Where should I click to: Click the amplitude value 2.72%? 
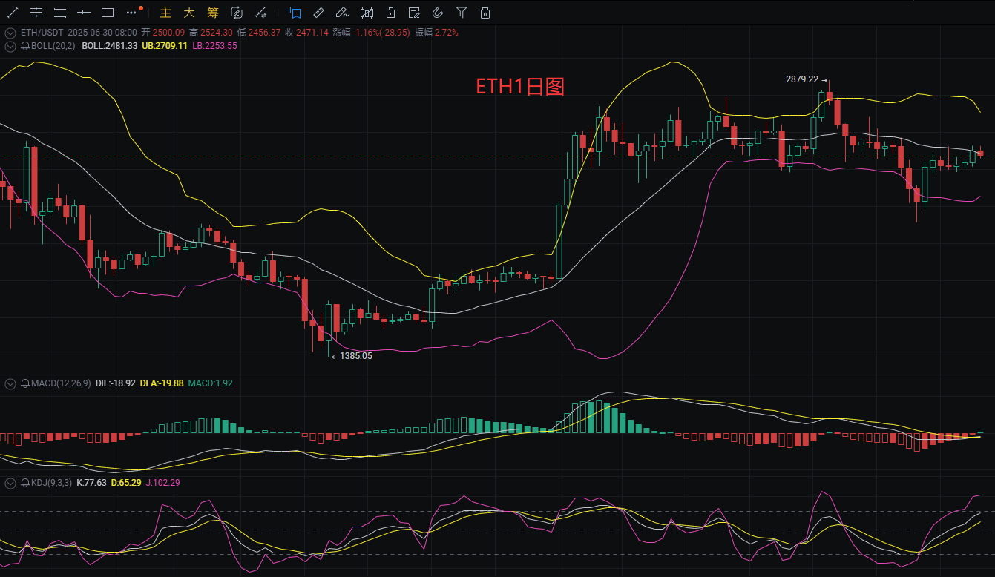pyautogui.click(x=446, y=33)
